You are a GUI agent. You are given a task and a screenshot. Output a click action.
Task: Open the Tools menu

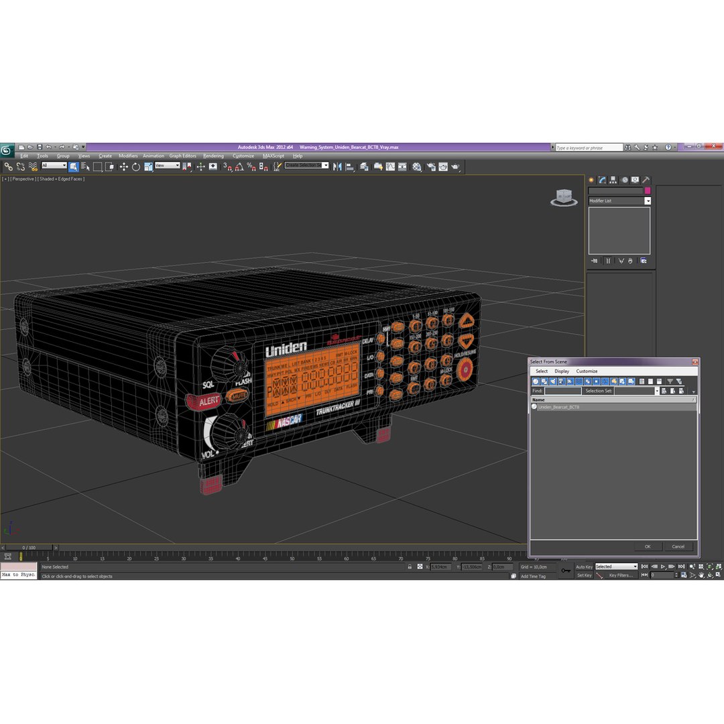(x=42, y=156)
